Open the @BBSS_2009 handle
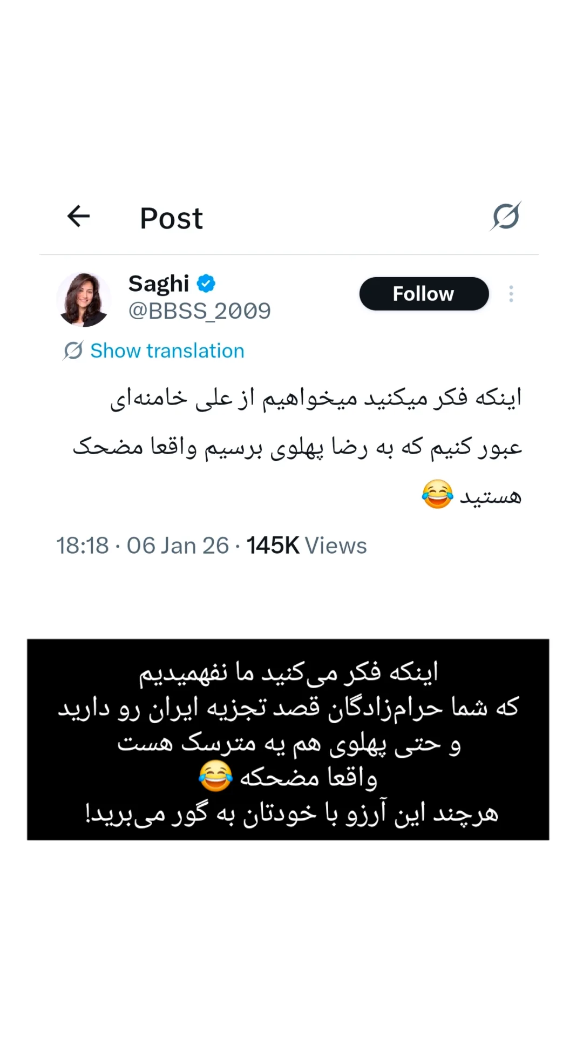The height and width of the screenshot is (1037, 583). point(199,311)
